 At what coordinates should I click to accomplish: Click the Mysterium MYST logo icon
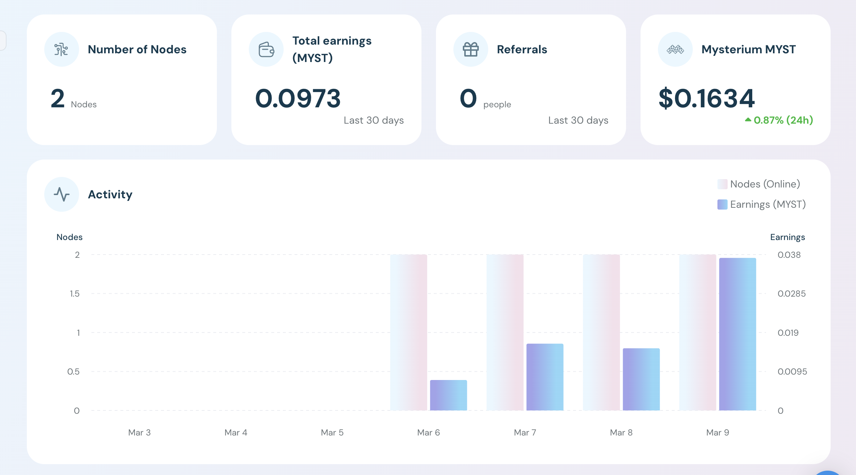675,49
